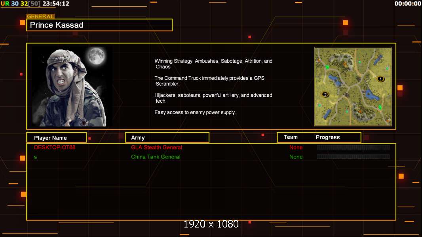The height and width of the screenshot is (237, 422).
Task: Click the Prince Kassad general name field
Action: point(99,25)
